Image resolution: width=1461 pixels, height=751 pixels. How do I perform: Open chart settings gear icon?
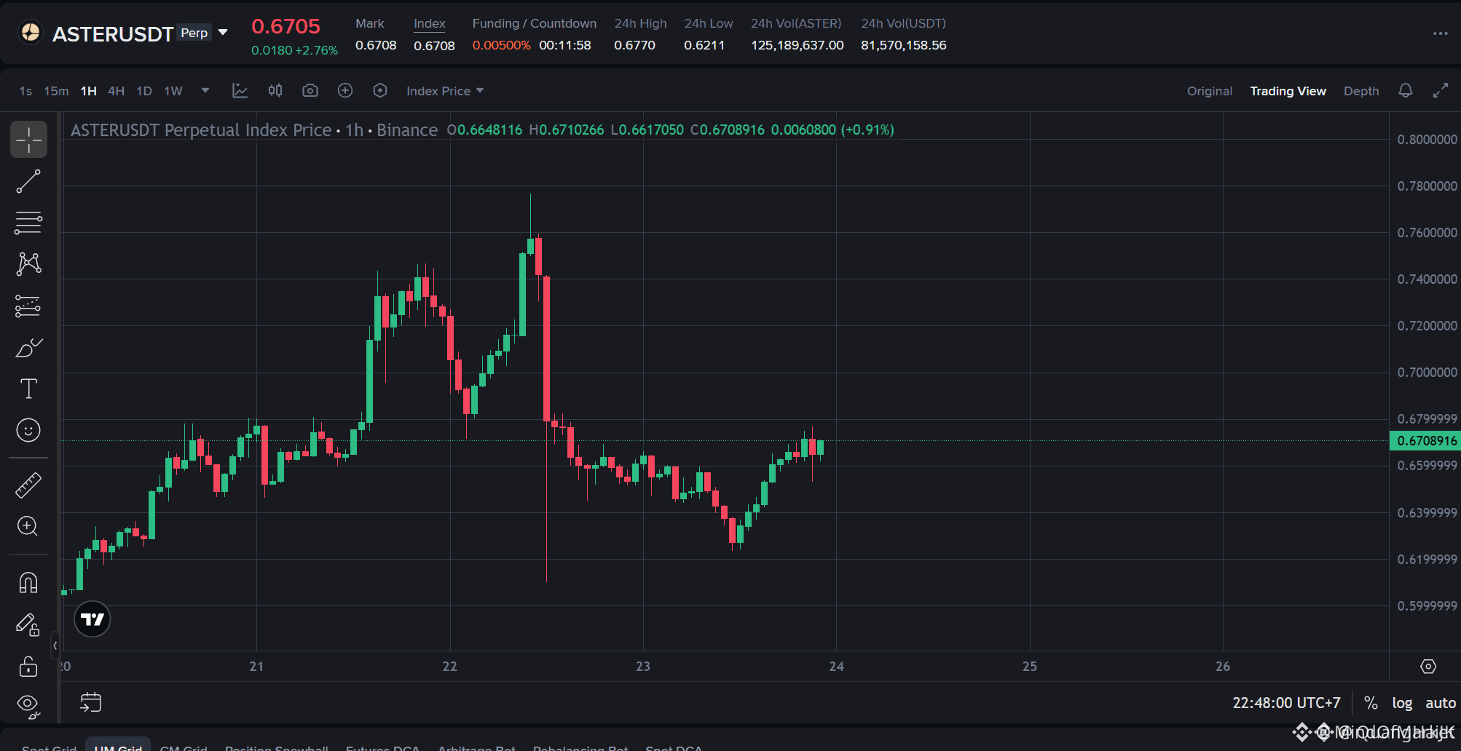1427,667
